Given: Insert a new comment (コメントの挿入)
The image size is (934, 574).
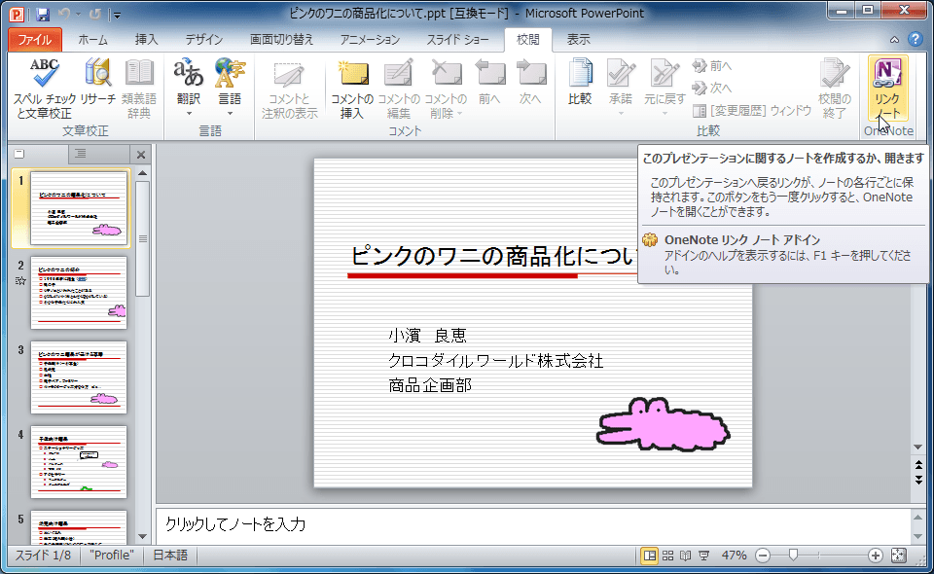Looking at the screenshot, I should coord(352,89).
